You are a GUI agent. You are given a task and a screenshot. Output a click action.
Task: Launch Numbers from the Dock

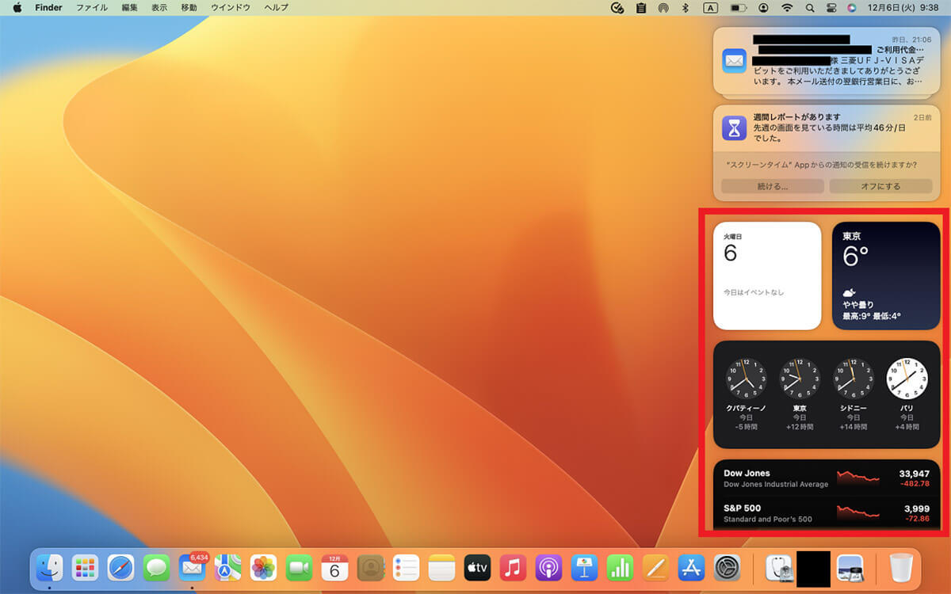(620, 567)
